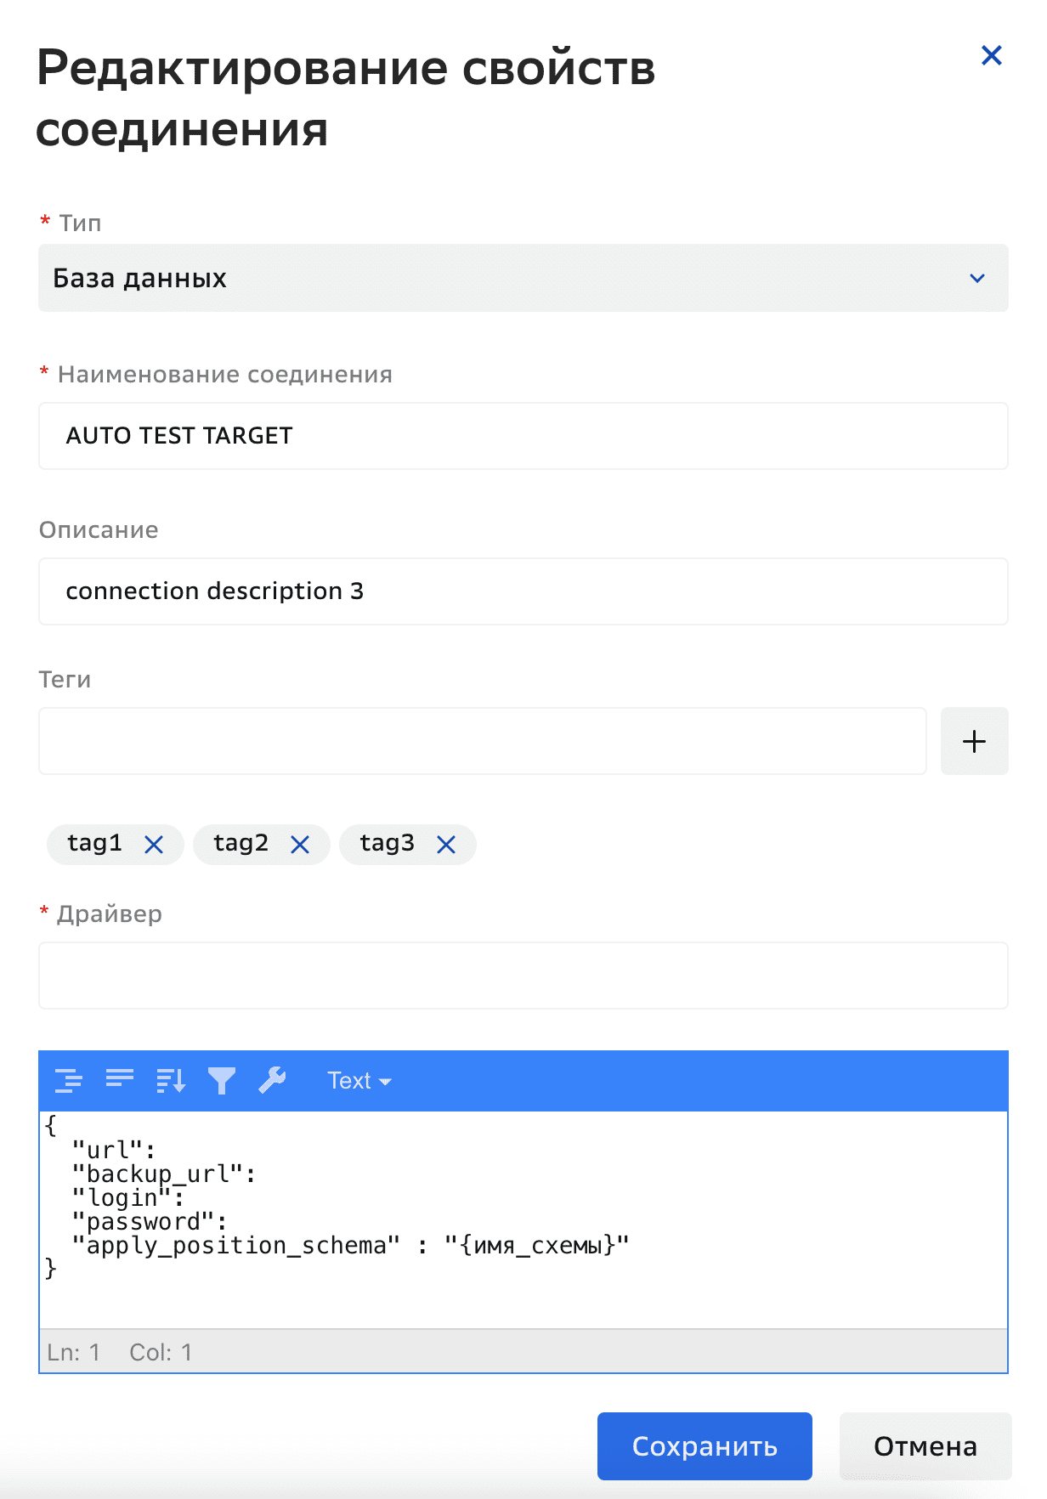Screen dimensions: 1047x1499
Task: Click the sort contents icon in editor
Action: tap(171, 1080)
